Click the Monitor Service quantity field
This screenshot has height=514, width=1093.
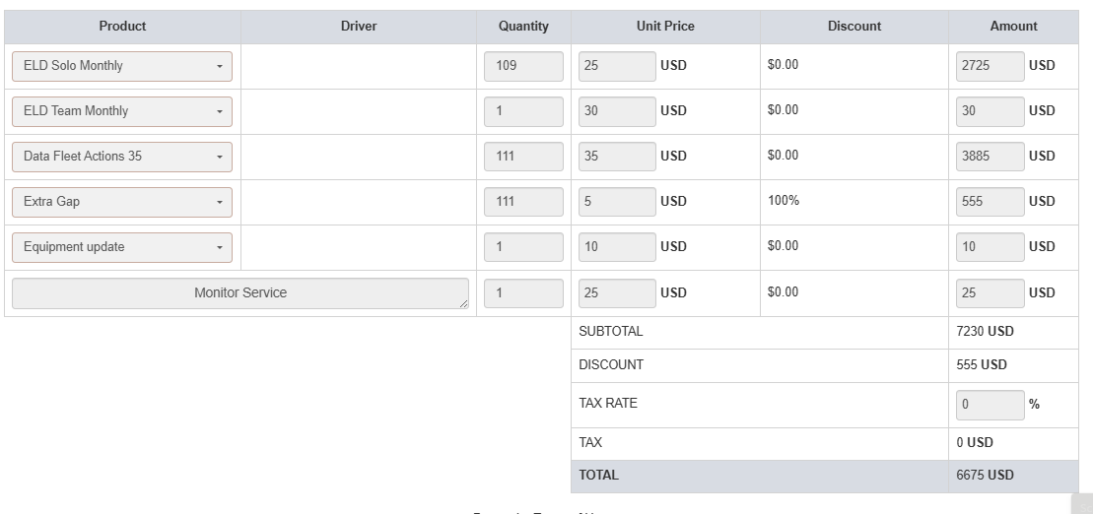(x=523, y=293)
